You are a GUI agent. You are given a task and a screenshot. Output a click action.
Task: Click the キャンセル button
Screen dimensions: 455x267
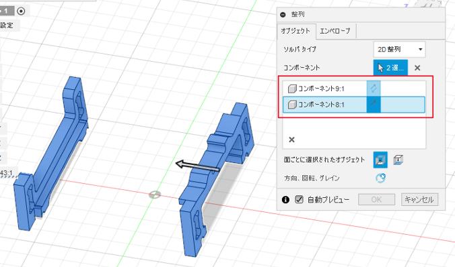coord(419,200)
